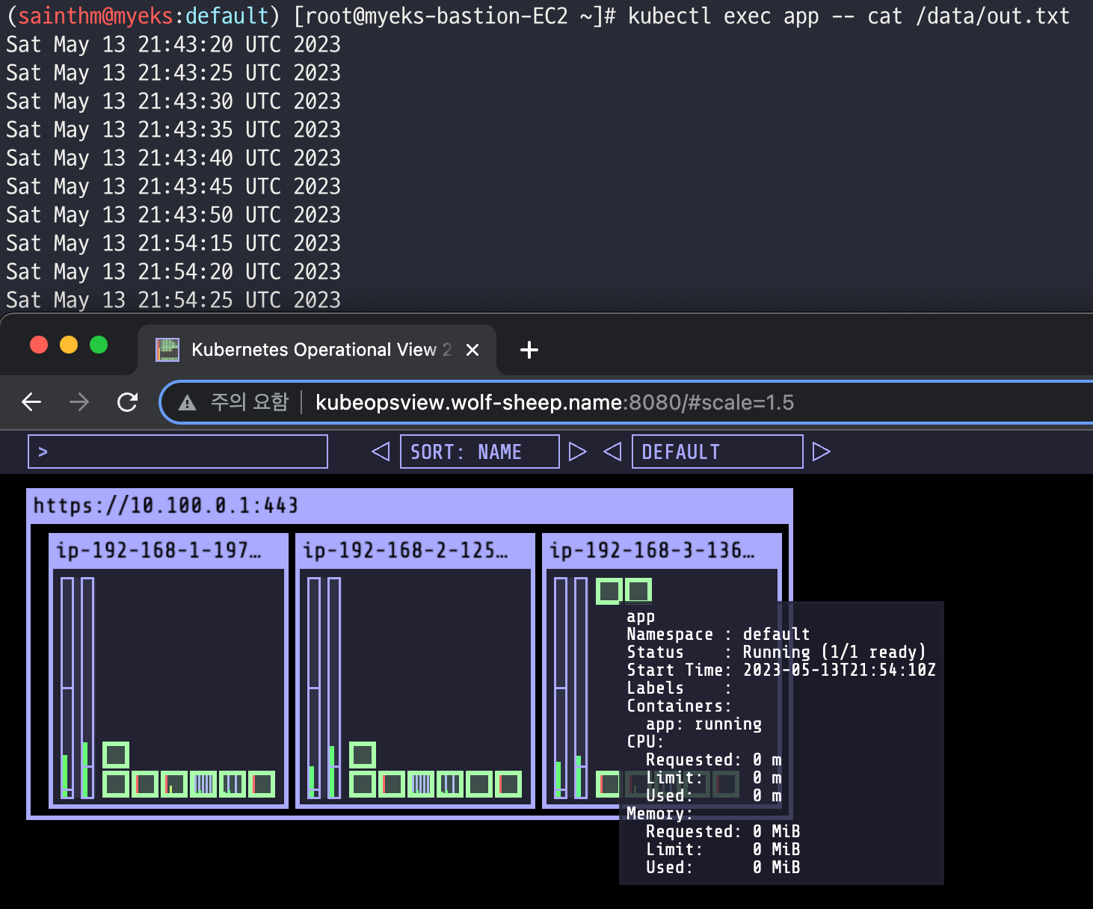Click bottom-left red-edged pod box in node ip-192-168-3-136
1093x909 pixels.
609,784
